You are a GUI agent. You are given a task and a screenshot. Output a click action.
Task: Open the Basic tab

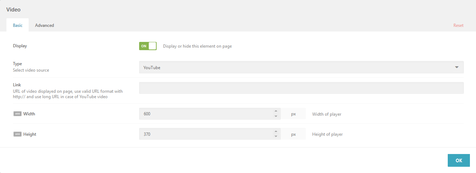click(x=18, y=25)
